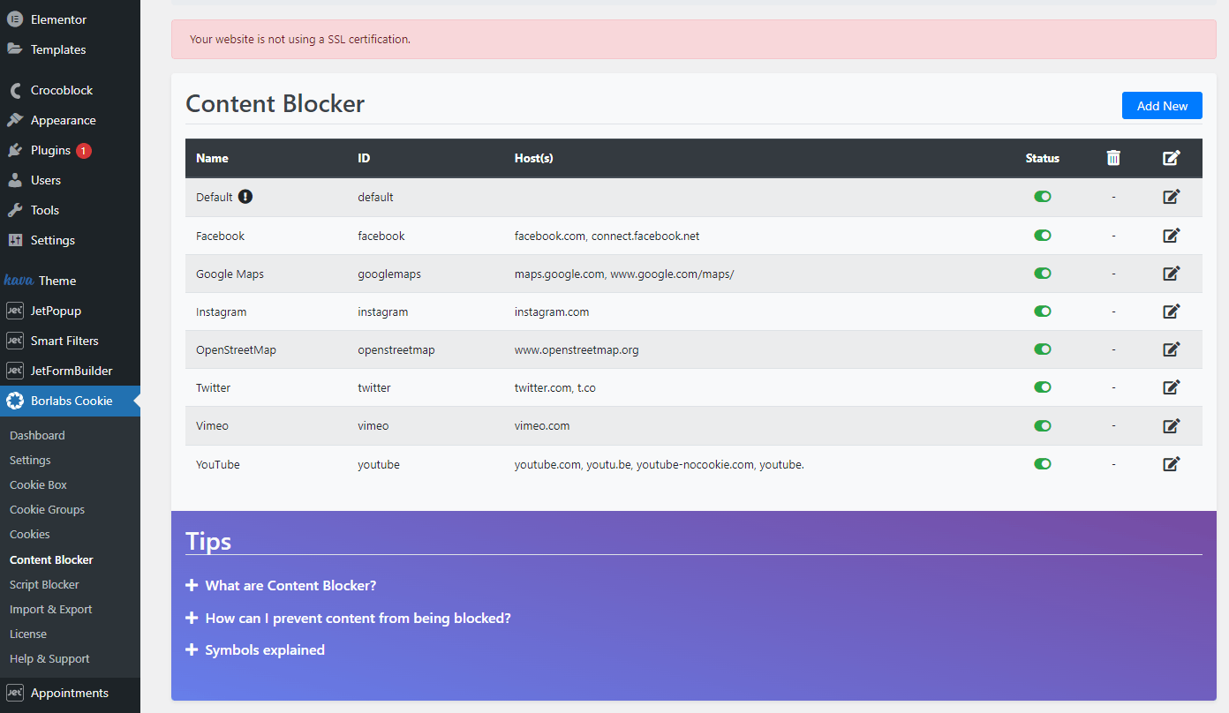Click the trash icon in table header
This screenshot has width=1229, height=713.
pos(1113,158)
